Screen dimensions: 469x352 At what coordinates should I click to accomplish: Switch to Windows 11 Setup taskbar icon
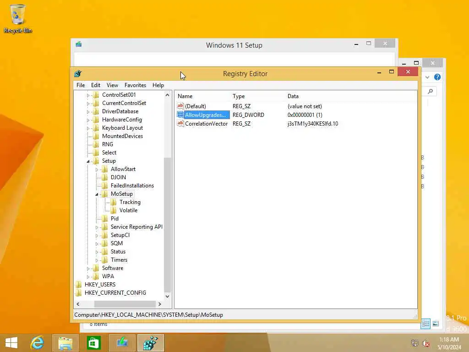pyautogui.click(x=122, y=343)
